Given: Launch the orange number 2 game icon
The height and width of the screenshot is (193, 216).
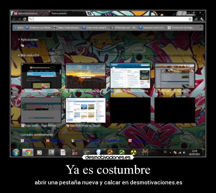Looking at the screenshot, I should tap(110, 152).
